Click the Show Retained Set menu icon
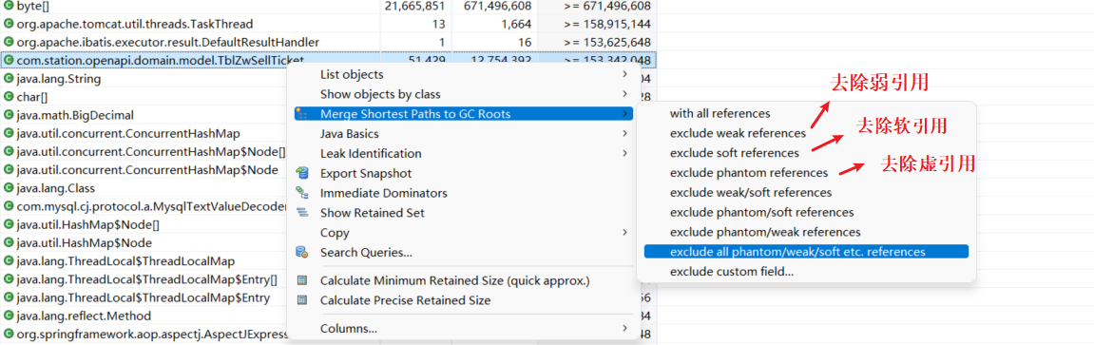 302,213
